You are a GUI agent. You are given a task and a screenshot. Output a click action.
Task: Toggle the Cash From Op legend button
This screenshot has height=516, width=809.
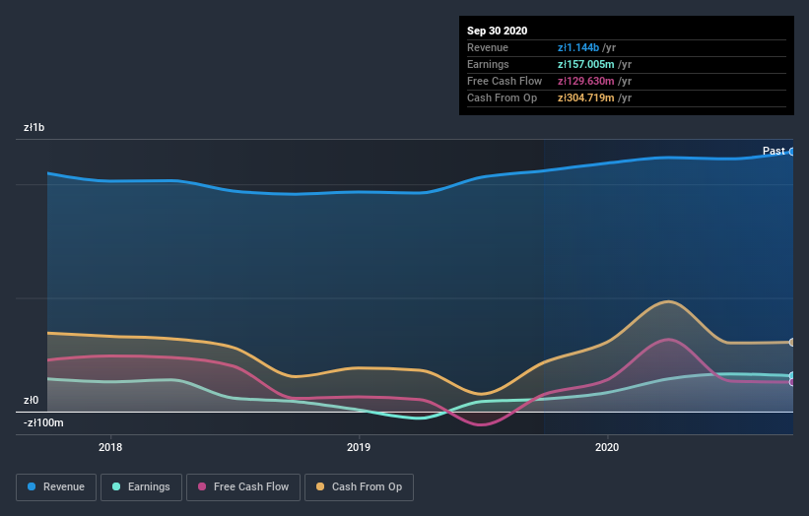pyautogui.click(x=359, y=487)
